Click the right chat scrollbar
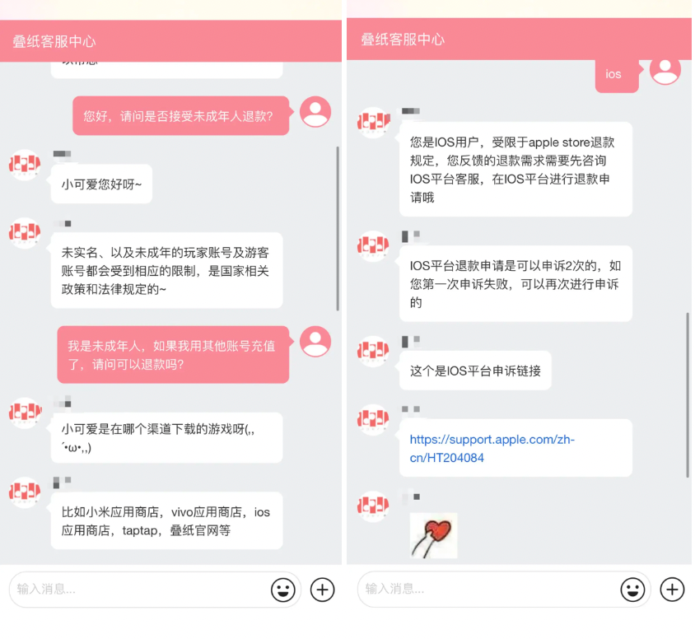 click(x=688, y=394)
